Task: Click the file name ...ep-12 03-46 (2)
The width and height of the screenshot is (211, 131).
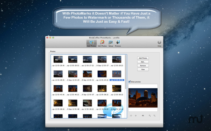Action: pyautogui.click(x=73, y=95)
